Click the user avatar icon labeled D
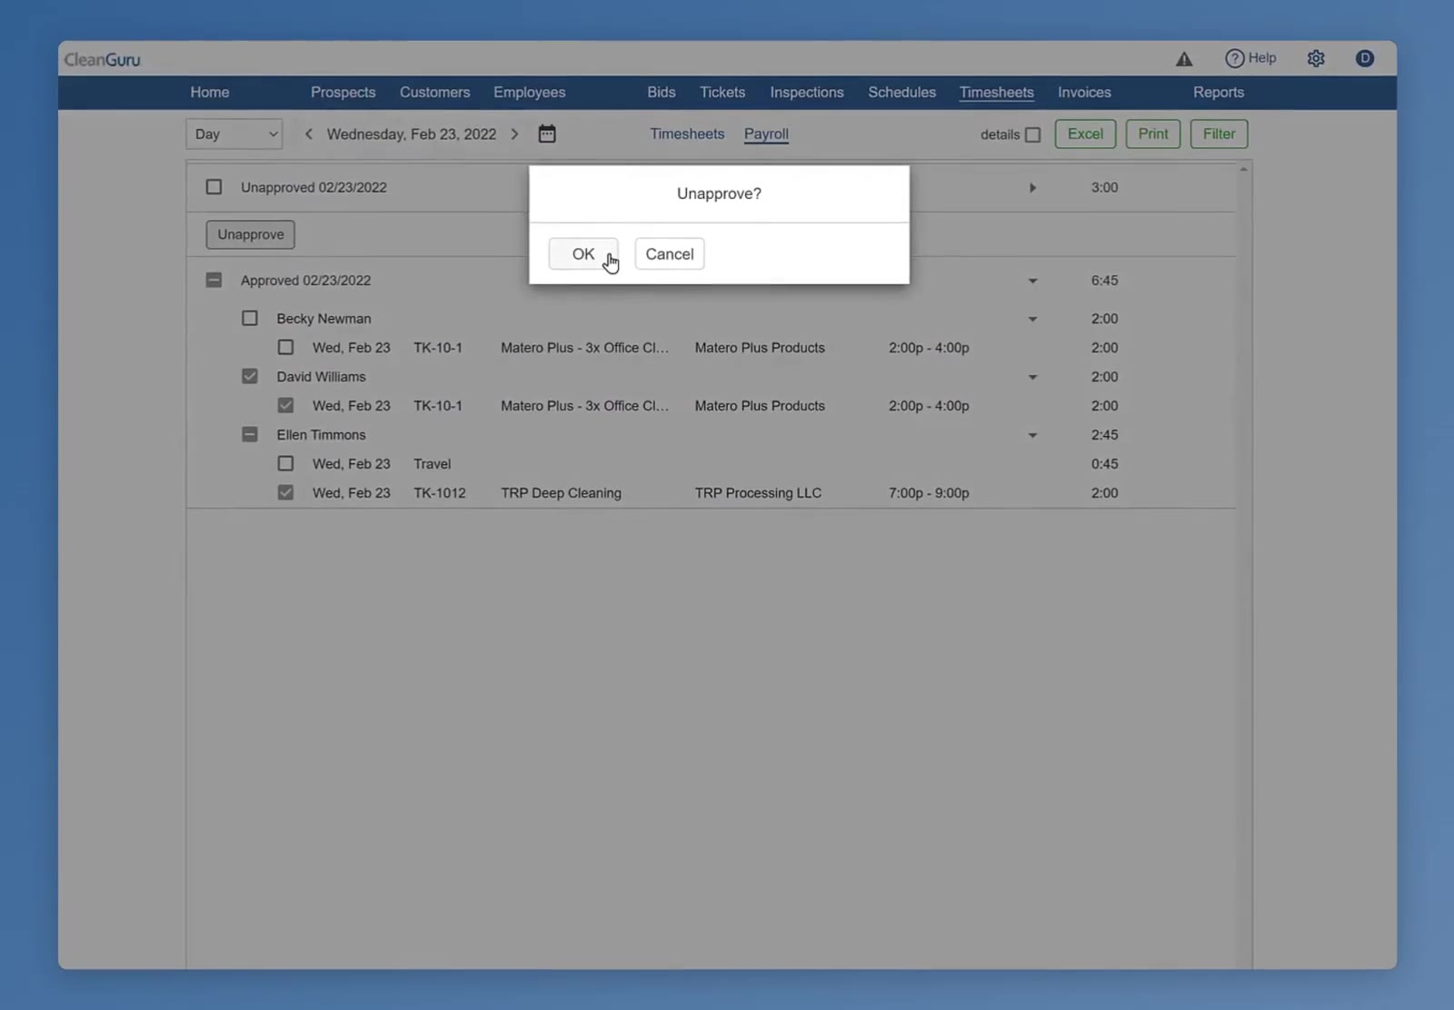The width and height of the screenshot is (1454, 1010). [x=1364, y=58]
